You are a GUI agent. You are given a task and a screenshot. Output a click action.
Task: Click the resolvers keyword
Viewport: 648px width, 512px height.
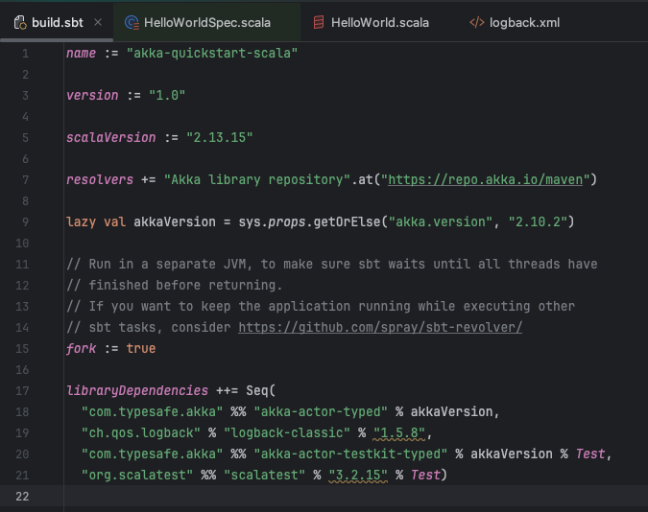(x=100, y=179)
